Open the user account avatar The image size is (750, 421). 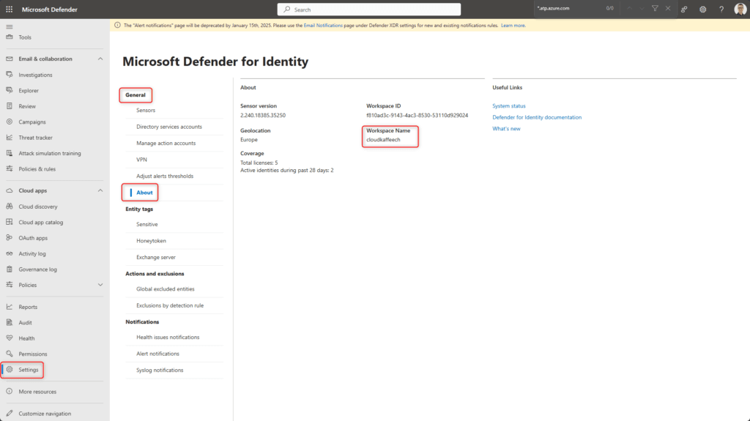point(740,9)
